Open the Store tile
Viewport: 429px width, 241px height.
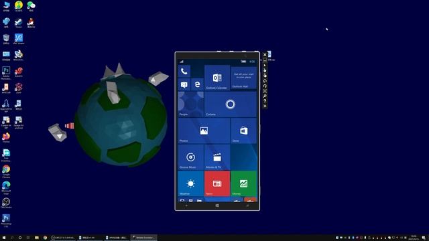[244, 131]
